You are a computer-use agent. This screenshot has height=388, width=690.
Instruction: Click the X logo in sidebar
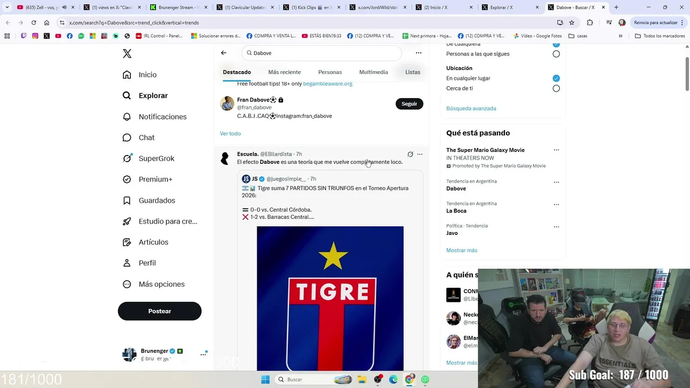pyautogui.click(x=127, y=53)
